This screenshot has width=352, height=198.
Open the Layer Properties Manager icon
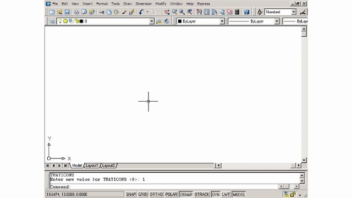[x=52, y=21]
